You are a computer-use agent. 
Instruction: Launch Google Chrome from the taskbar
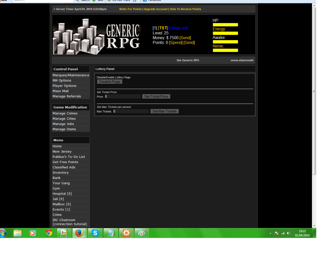click(x=49, y=233)
